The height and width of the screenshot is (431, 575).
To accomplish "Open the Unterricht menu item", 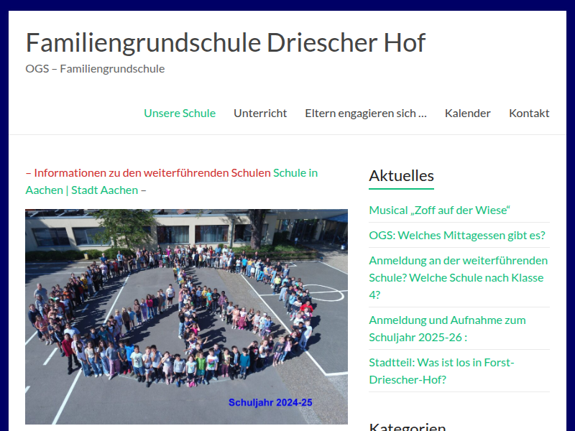I will point(260,113).
